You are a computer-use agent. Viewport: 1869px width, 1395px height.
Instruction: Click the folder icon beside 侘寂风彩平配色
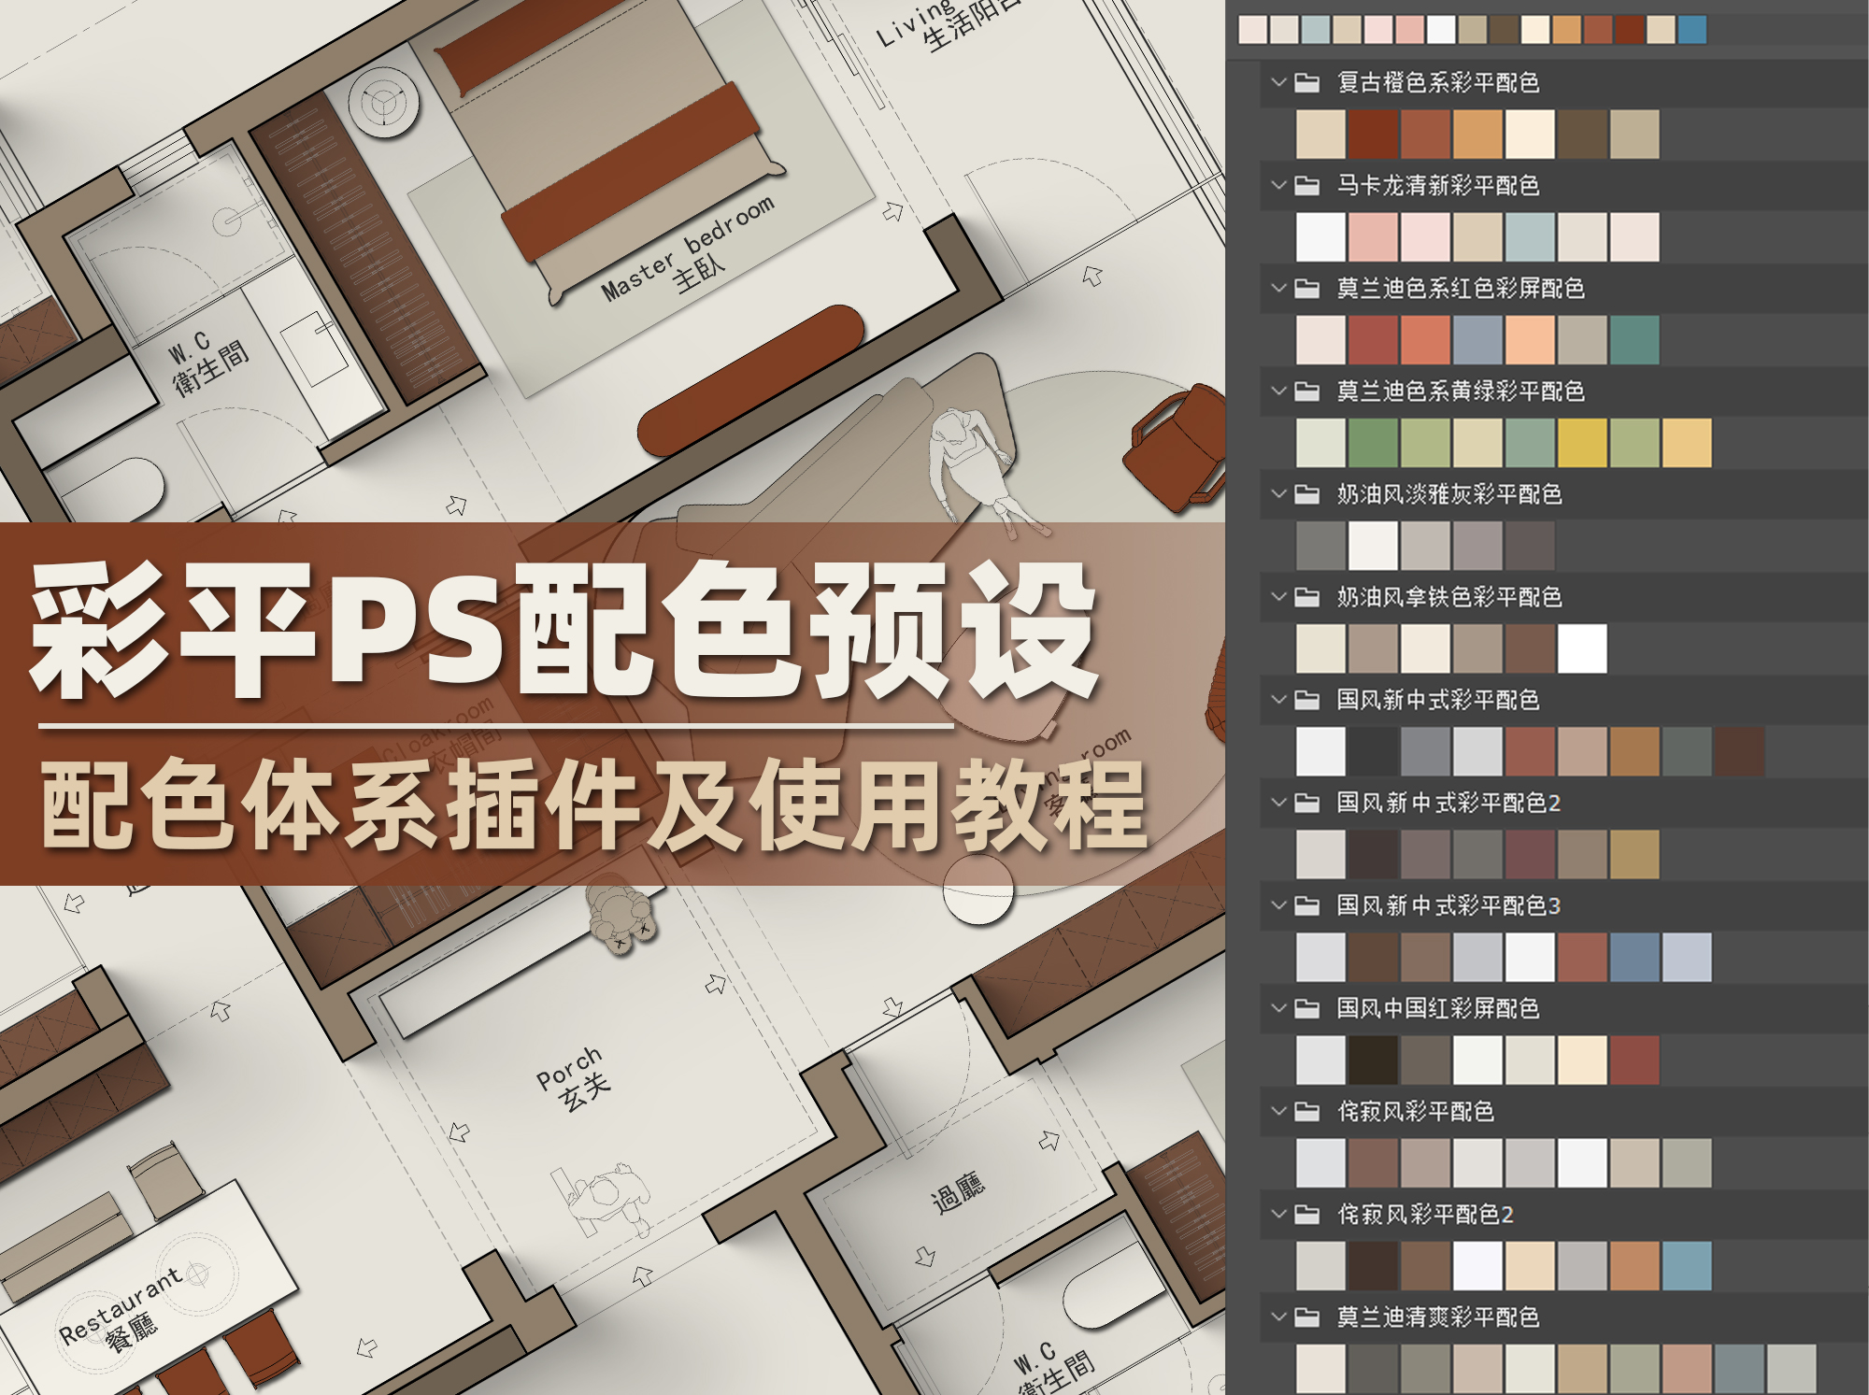1307,1110
